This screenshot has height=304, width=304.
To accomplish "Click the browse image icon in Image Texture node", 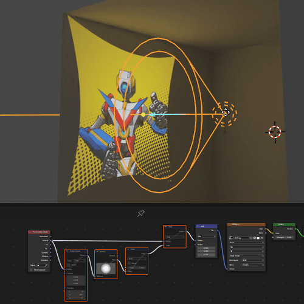I will coord(230,238).
